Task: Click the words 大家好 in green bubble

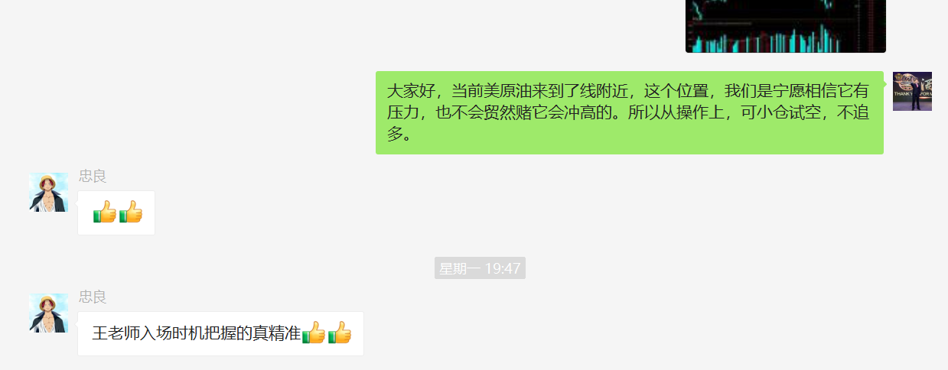Action: [412, 91]
